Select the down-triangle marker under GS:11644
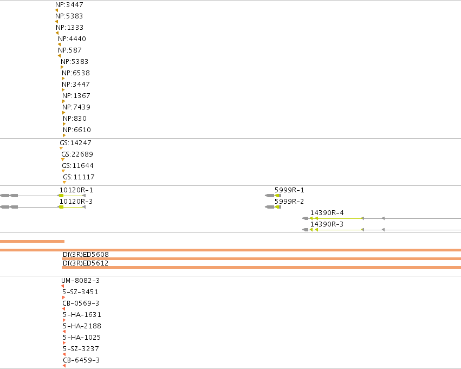Screen dimensions: 461x369 coord(63,171)
